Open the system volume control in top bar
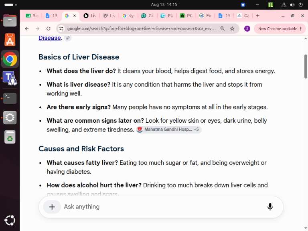The width and height of the screenshot is (308, 231). [x=292, y=5]
